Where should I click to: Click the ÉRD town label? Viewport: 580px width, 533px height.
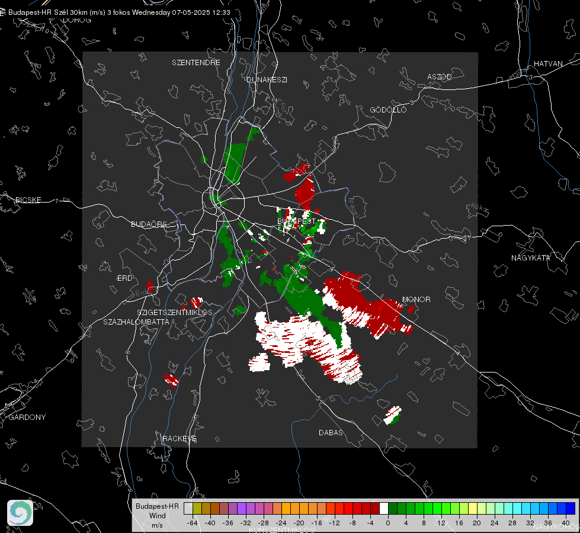tap(124, 278)
